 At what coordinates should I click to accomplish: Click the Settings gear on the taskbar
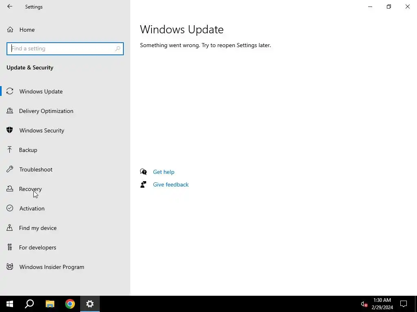pos(90,304)
